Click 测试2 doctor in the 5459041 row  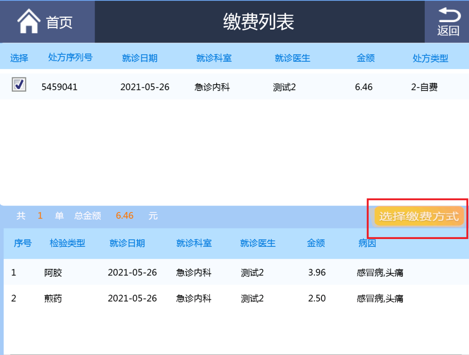coord(284,87)
